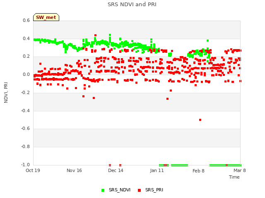265x198 pixels.
Task: Select the Mar 8 axis tick label
Action: pyautogui.click(x=240, y=170)
